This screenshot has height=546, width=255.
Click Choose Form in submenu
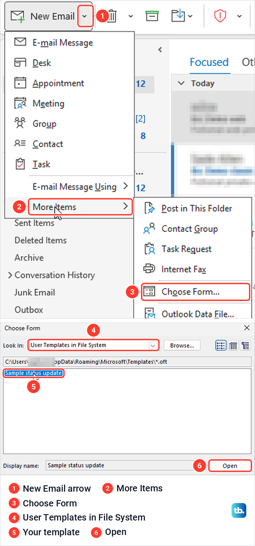[196, 292]
